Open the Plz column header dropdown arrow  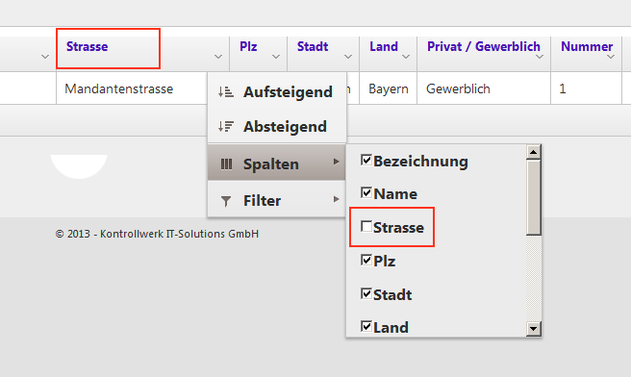[x=276, y=57]
